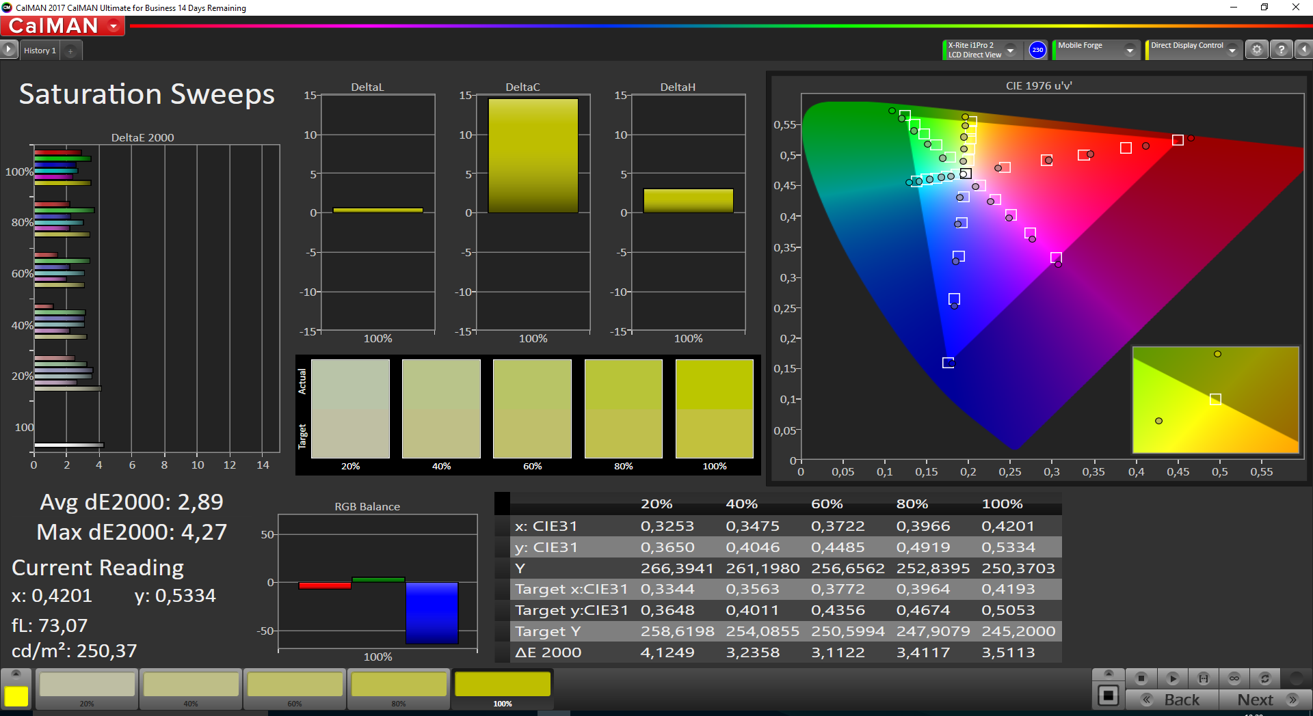
Task: Click the fL: 73,07 value
Action: (x=49, y=625)
